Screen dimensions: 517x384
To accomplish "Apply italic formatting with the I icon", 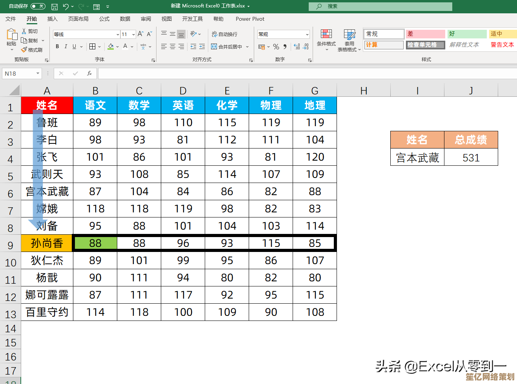I will [x=66, y=46].
